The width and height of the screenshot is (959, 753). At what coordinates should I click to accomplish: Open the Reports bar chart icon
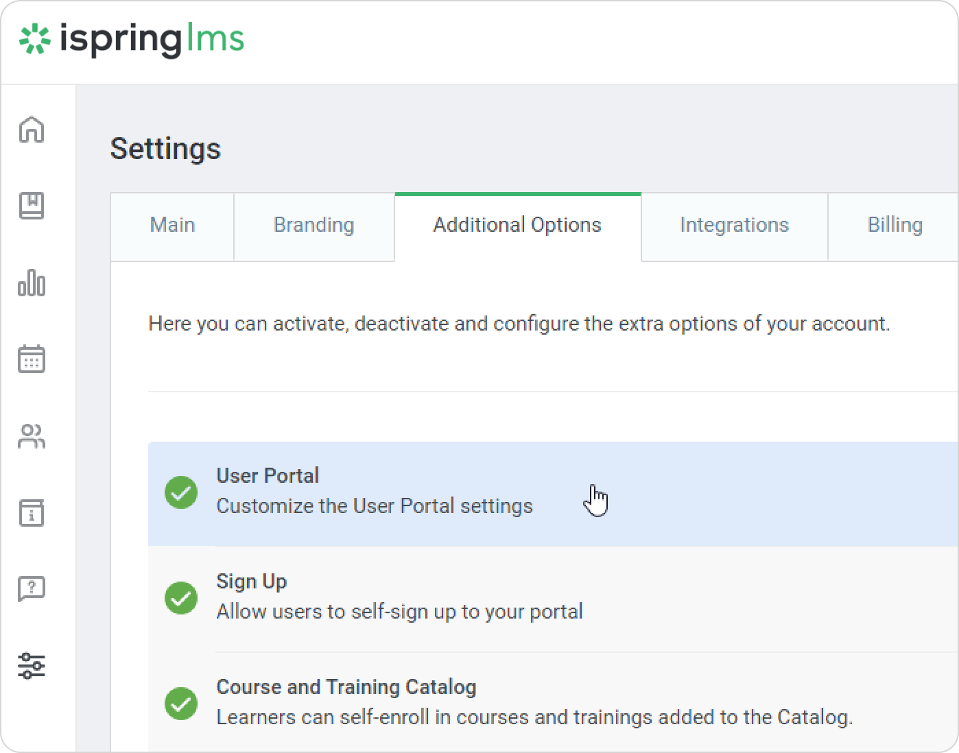click(32, 283)
